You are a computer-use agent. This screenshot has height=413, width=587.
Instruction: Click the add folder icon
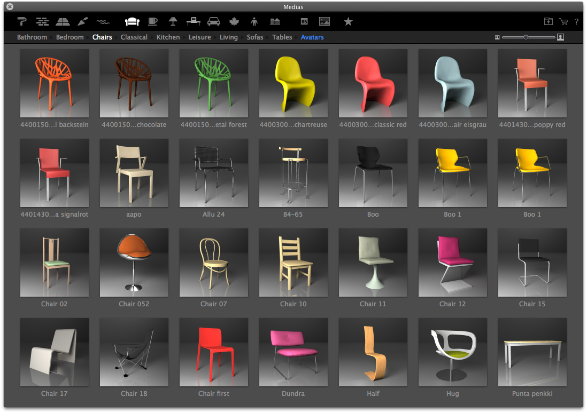pyautogui.click(x=549, y=22)
